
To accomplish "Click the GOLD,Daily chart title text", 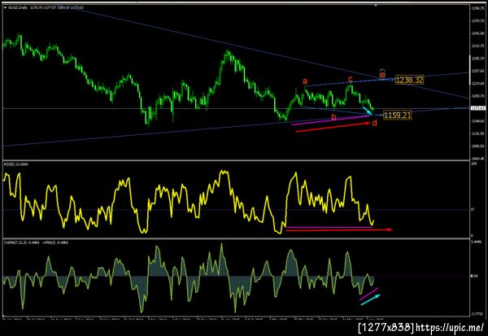I will pyautogui.click(x=17, y=7).
